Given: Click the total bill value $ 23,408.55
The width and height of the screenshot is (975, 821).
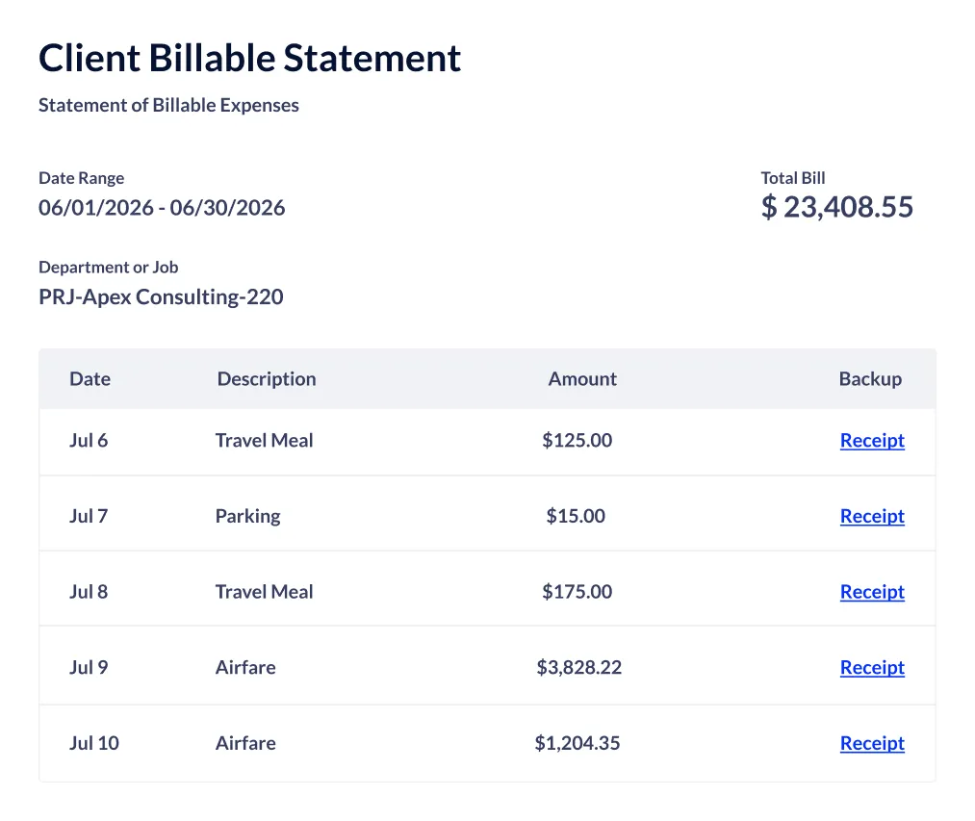Looking at the screenshot, I should coord(837,207).
